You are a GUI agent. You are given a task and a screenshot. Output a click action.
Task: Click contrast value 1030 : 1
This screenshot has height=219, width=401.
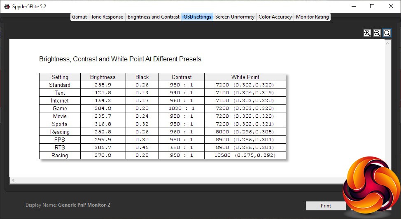182,109
